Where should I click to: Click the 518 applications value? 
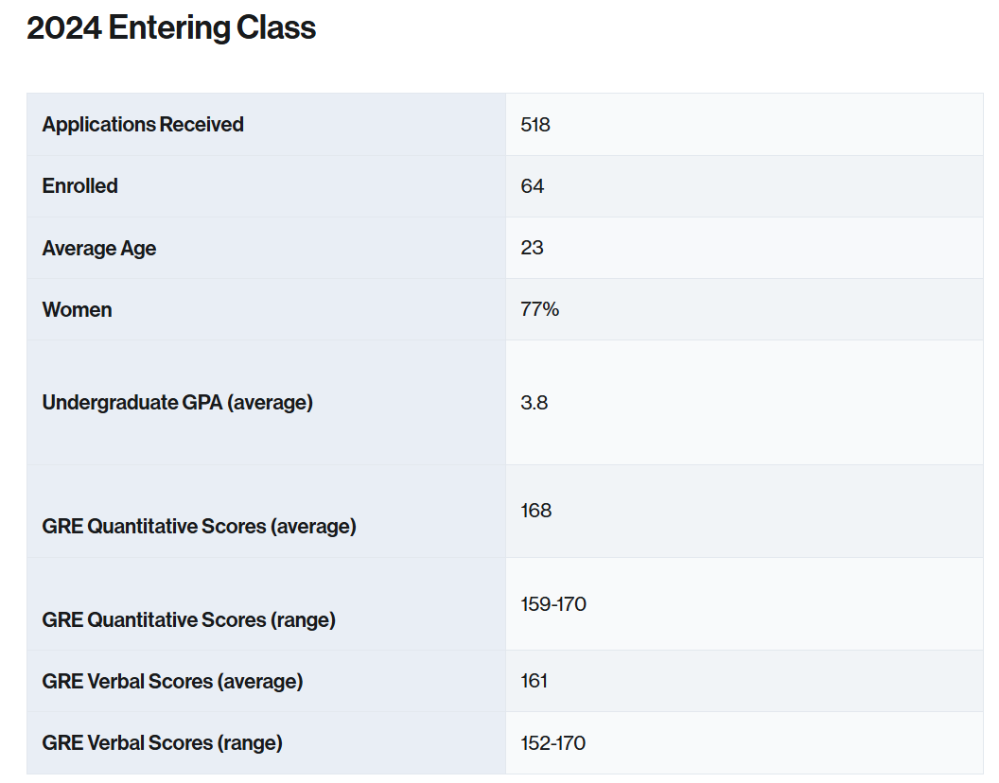(535, 124)
